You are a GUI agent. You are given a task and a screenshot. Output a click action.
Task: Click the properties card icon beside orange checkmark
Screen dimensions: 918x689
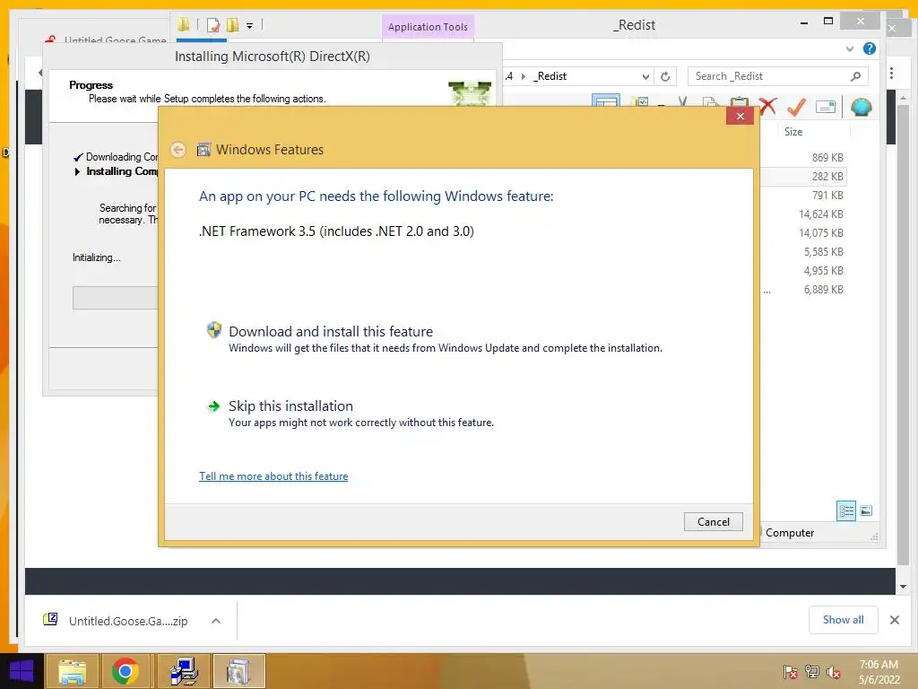tap(826, 107)
